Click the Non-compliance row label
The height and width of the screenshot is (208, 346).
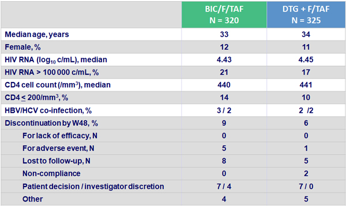click(51, 173)
